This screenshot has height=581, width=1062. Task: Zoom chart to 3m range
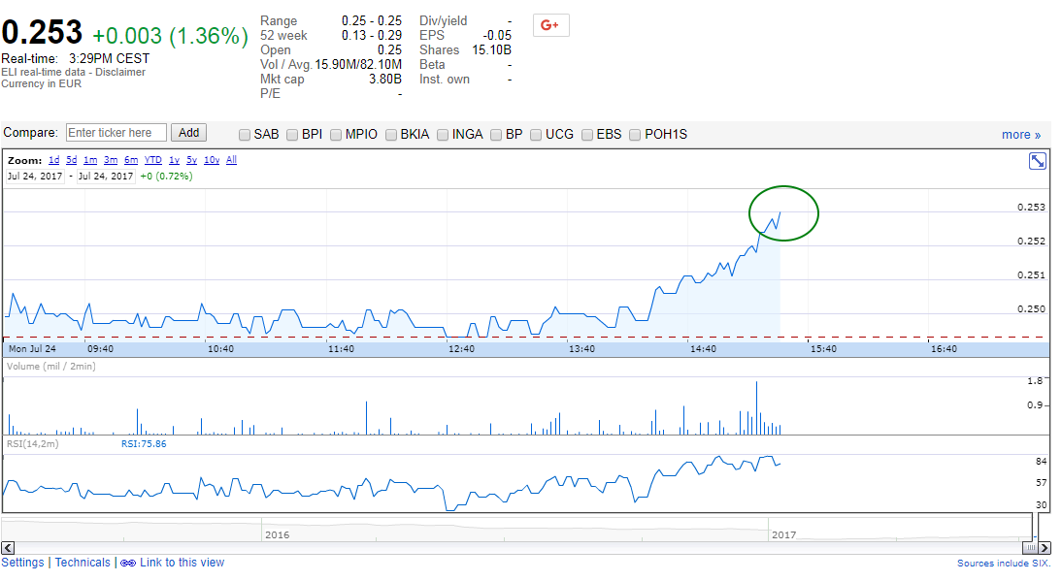(x=111, y=160)
